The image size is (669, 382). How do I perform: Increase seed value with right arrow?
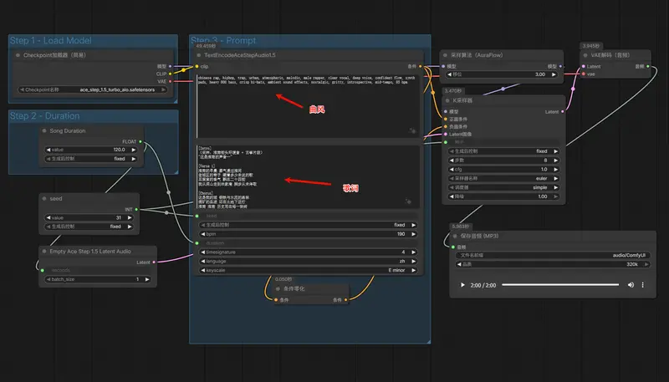click(x=130, y=217)
